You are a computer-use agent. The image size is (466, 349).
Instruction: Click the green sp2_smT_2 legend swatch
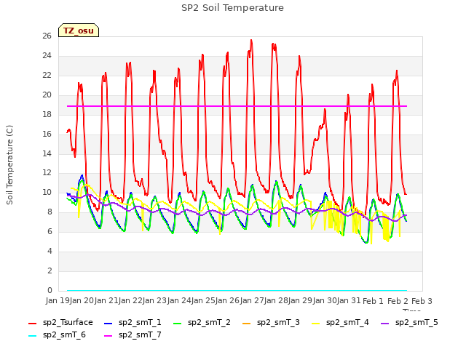[x=178, y=323]
